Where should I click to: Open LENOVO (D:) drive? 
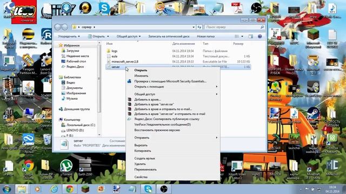pyautogui.click(x=75, y=130)
